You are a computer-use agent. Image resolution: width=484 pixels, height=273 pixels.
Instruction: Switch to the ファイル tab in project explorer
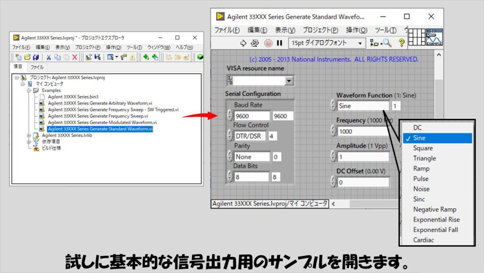click(x=37, y=67)
